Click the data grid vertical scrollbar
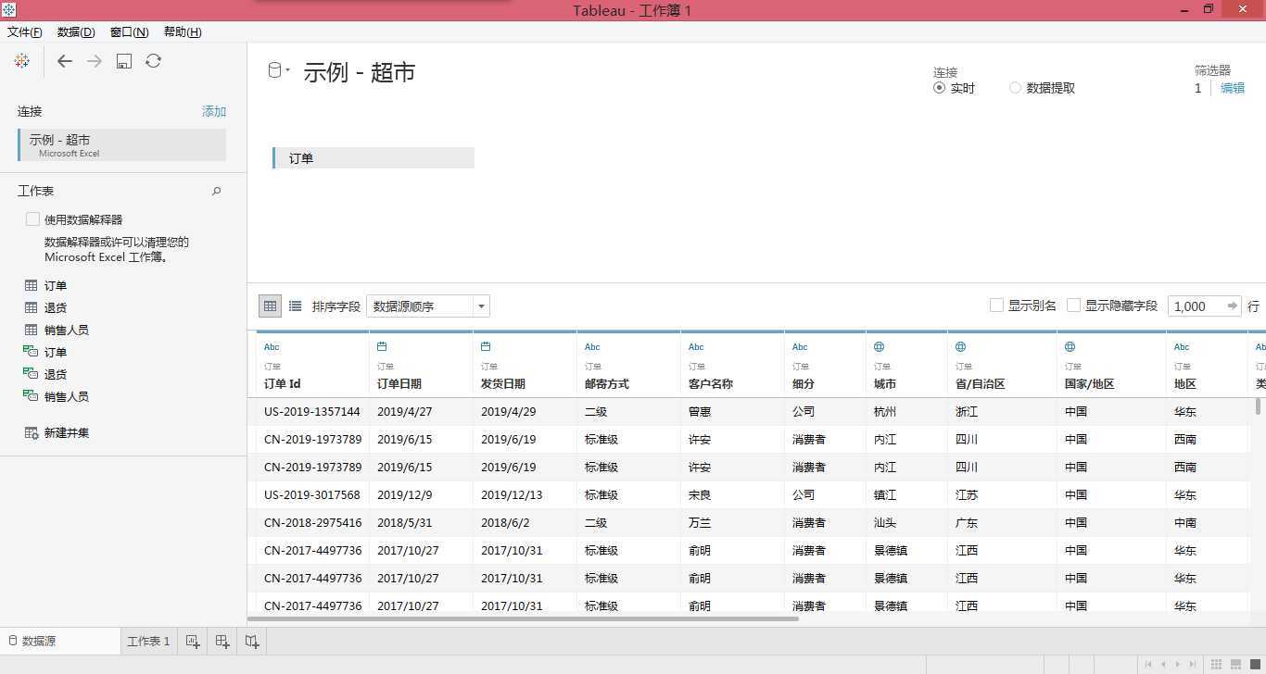Screen dimensions: 1266x674 pos(1258,406)
